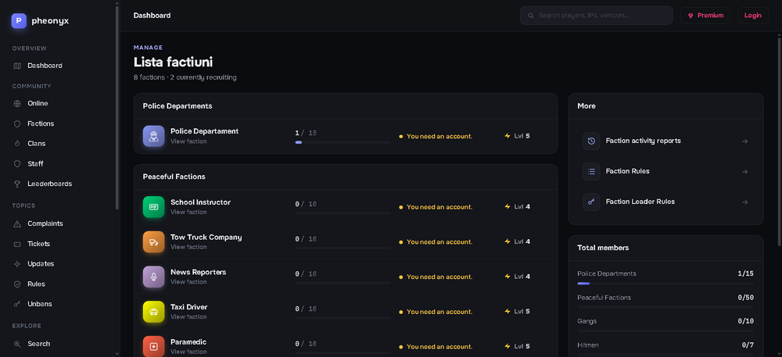
Task: Click Police Departament member progress bar
Action: (343, 142)
